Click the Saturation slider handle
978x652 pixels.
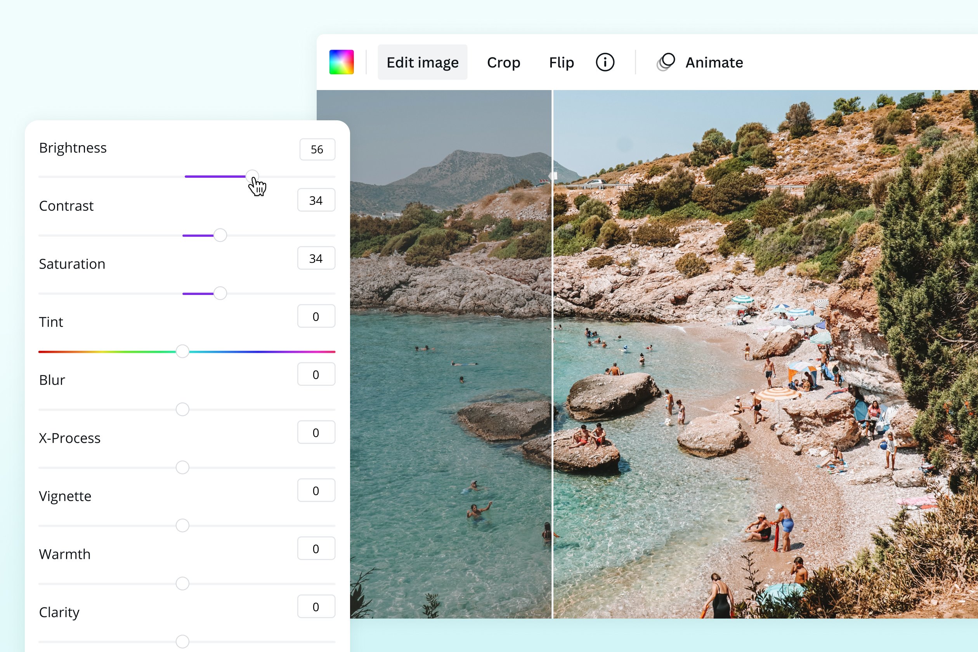(220, 293)
